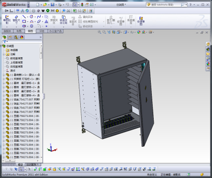The image size is (212, 178).
Task: Open the File Explorer folder icon in task pane
Action: [x=208, y=54]
